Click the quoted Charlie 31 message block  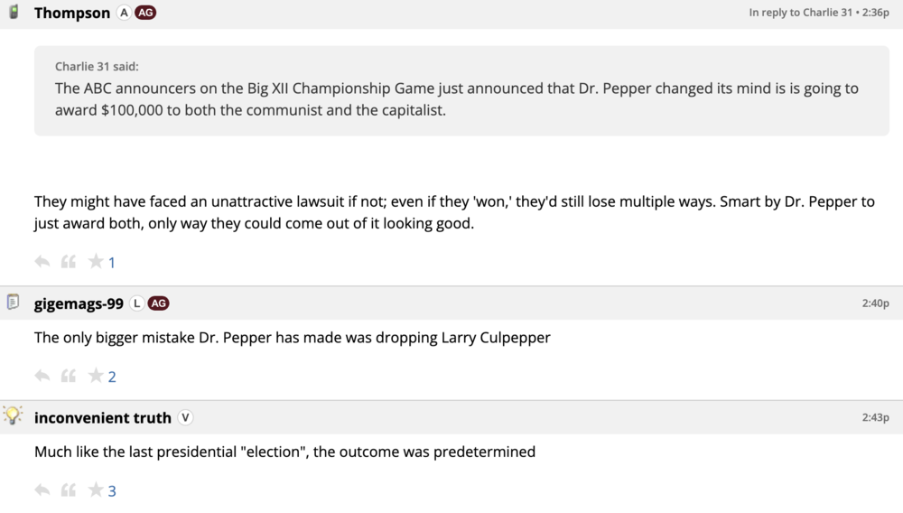(x=461, y=90)
